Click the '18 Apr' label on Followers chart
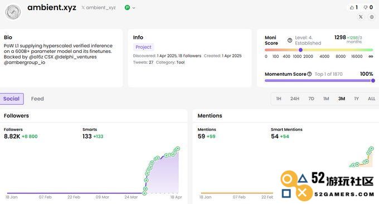This screenshot has width=379, height=204. 176,197
